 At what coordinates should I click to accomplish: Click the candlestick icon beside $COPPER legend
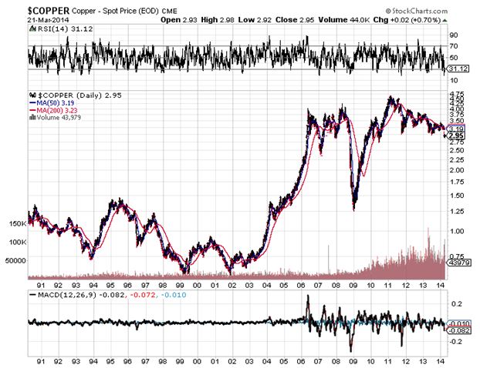click(32, 95)
